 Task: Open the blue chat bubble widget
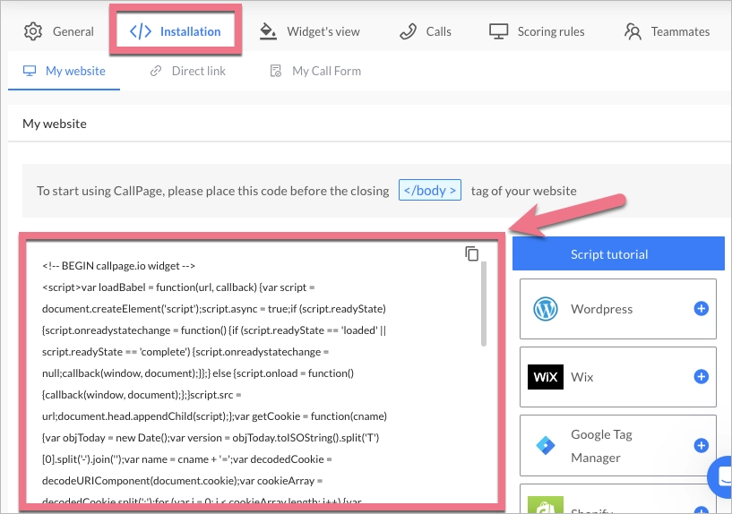[x=720, y=476]
